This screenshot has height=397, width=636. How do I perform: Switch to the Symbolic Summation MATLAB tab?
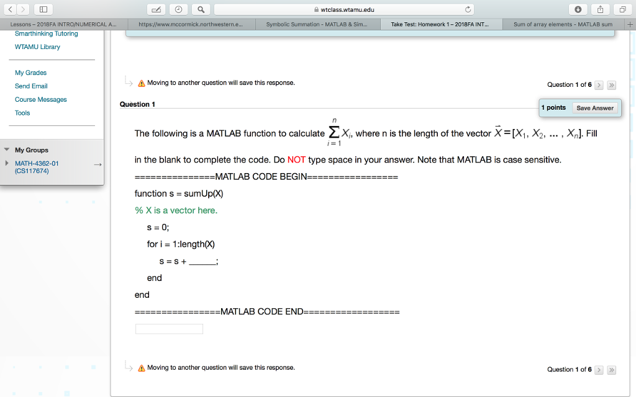317,24
